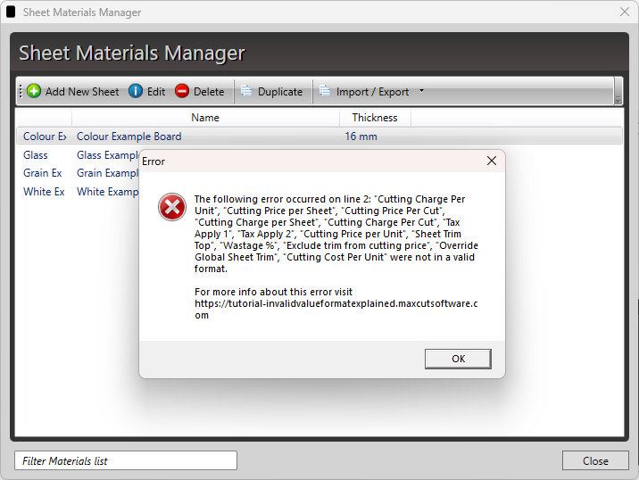Image resolution: width=639 pixels, height=480 pixels.
Task: Click the 'Error' dialog title text
Action: coord(154,161)
